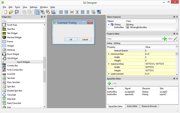Open the Window menu
180x113 pixels.
pyautogui.click(x=44, y=7)
